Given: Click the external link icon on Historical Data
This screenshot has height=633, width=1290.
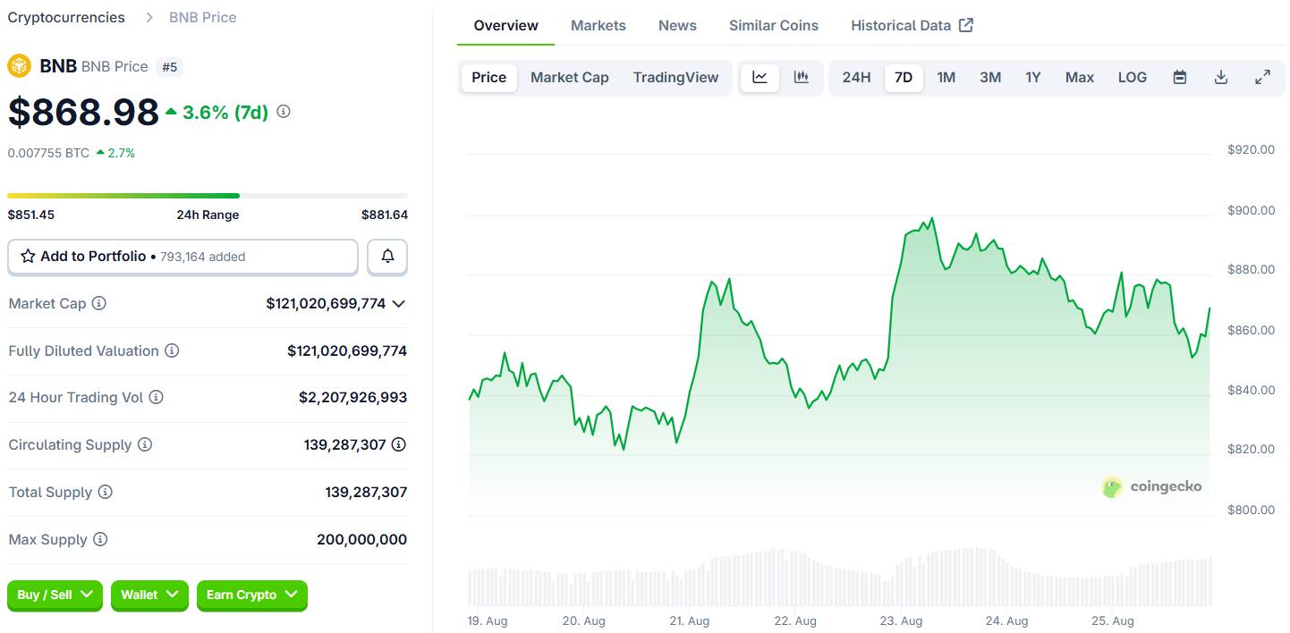Looking at the screenshot, I should pos(966,25).
